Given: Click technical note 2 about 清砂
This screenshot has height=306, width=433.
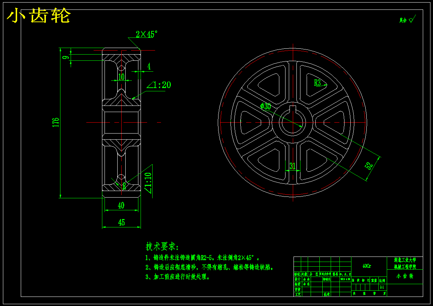Looking at the screenshot, I should pyautogui.click(x=209, y=267).
